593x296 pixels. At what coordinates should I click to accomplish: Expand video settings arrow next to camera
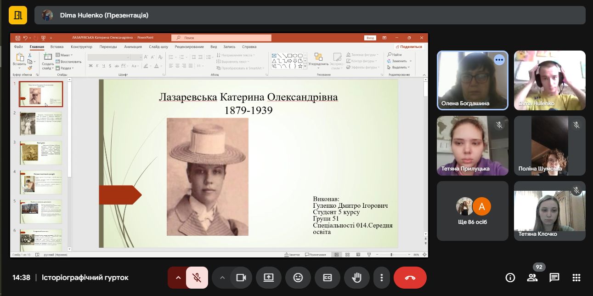point(222,278)
